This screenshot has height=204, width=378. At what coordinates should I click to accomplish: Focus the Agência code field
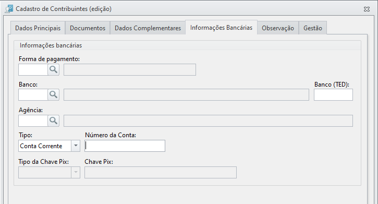click(33, 121)
